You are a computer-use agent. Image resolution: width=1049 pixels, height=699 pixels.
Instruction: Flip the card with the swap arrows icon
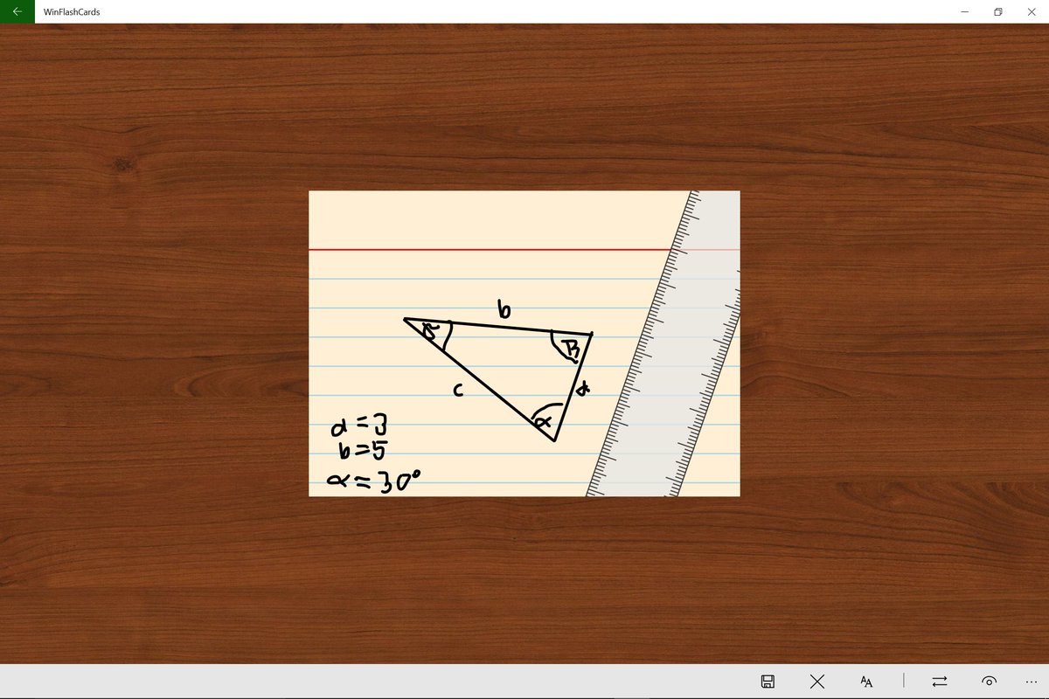tap(940, 682)
